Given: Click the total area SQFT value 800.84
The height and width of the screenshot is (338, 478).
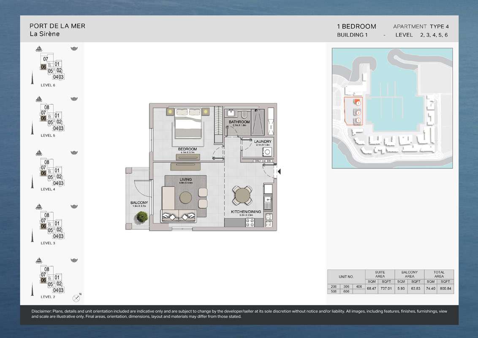Looking at the screenshot, I should click(439, 289).
